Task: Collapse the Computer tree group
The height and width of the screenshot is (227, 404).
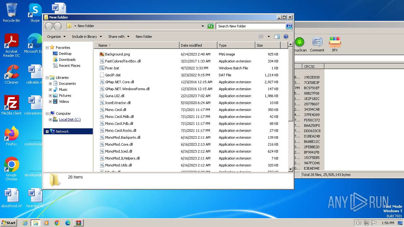Action: tap(47, 113)
